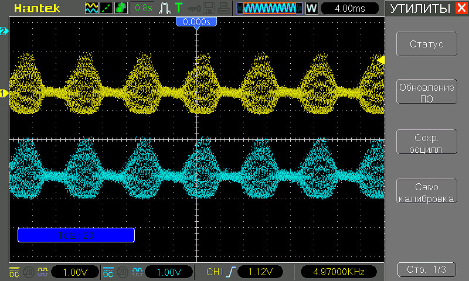Image resolution: width=469 pixels, height=281 pixels.
Task: Click the CH2 20 bandwidth limit icon
Action: 123,272
